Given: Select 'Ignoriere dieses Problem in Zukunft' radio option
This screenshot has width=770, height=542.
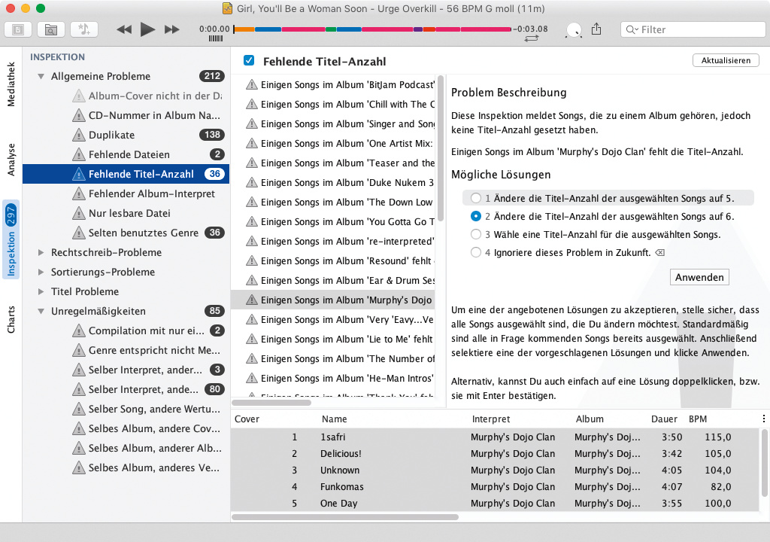Looking at the screenshot, I should click(x=475, y=253).
